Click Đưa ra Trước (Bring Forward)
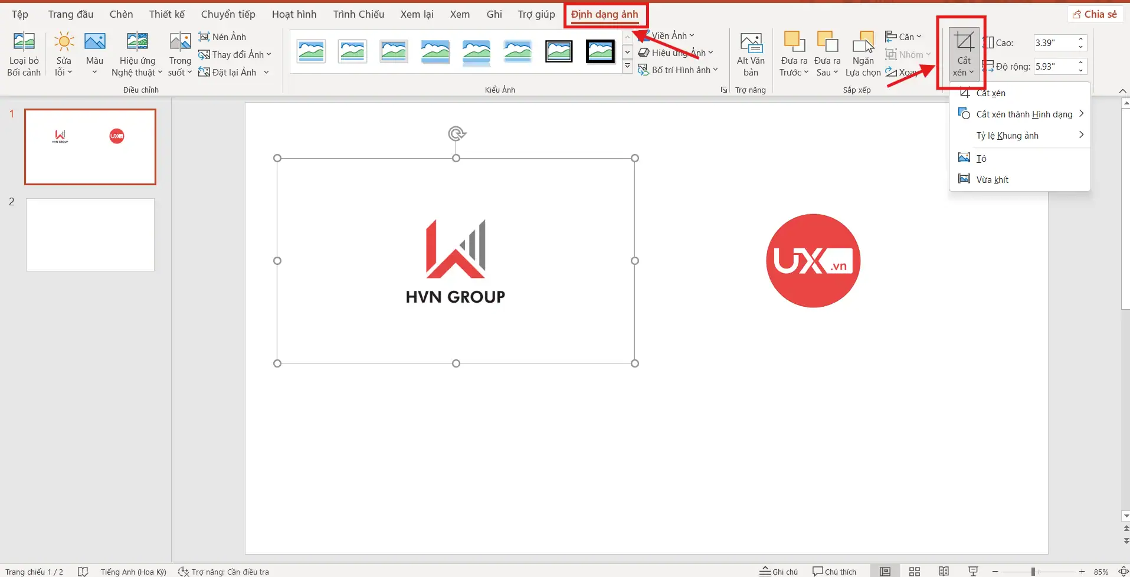 (792, 53)
